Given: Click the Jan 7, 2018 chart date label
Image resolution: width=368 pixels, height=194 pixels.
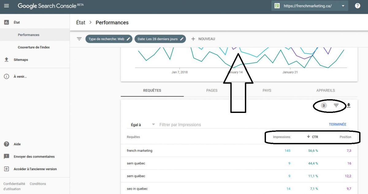Looking at the screenshot, I should click(180, 72).
